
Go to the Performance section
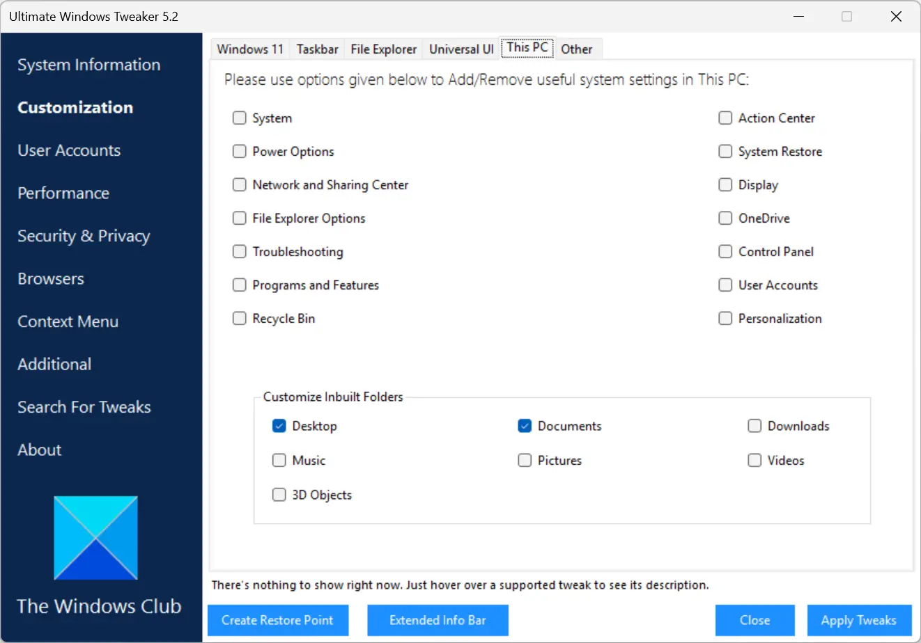63,193
